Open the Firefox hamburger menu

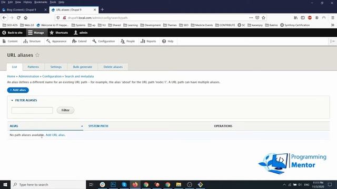point(332,18)
